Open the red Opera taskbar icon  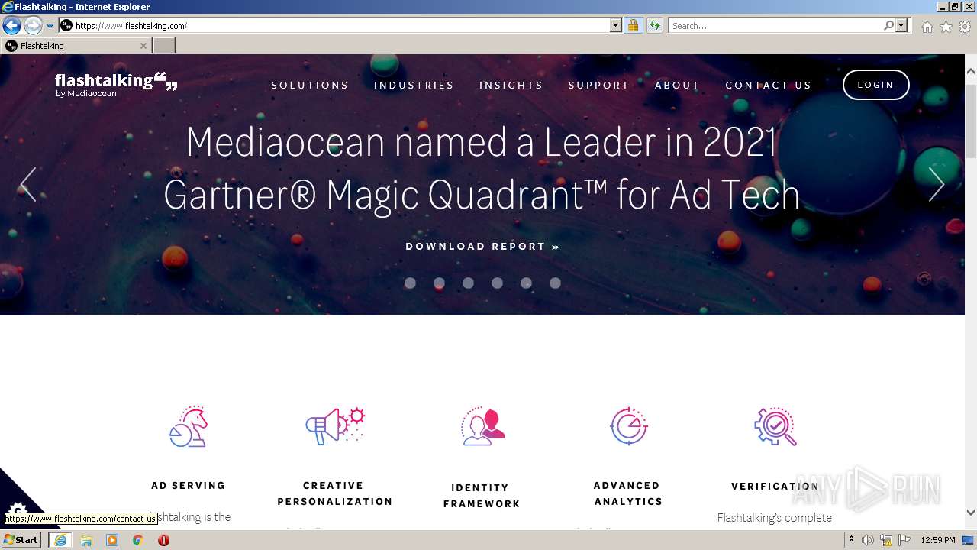coord(163,540)
